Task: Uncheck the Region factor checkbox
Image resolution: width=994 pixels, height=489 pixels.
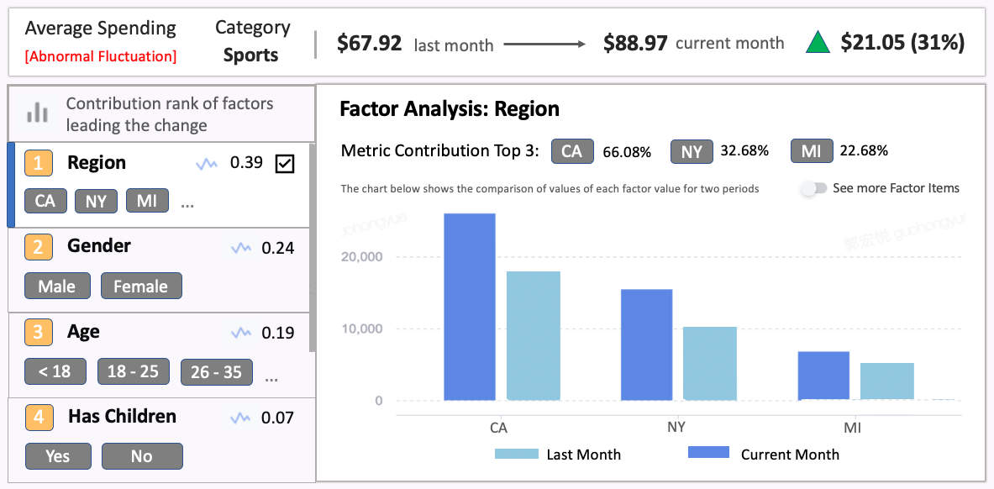Action: 284,163
